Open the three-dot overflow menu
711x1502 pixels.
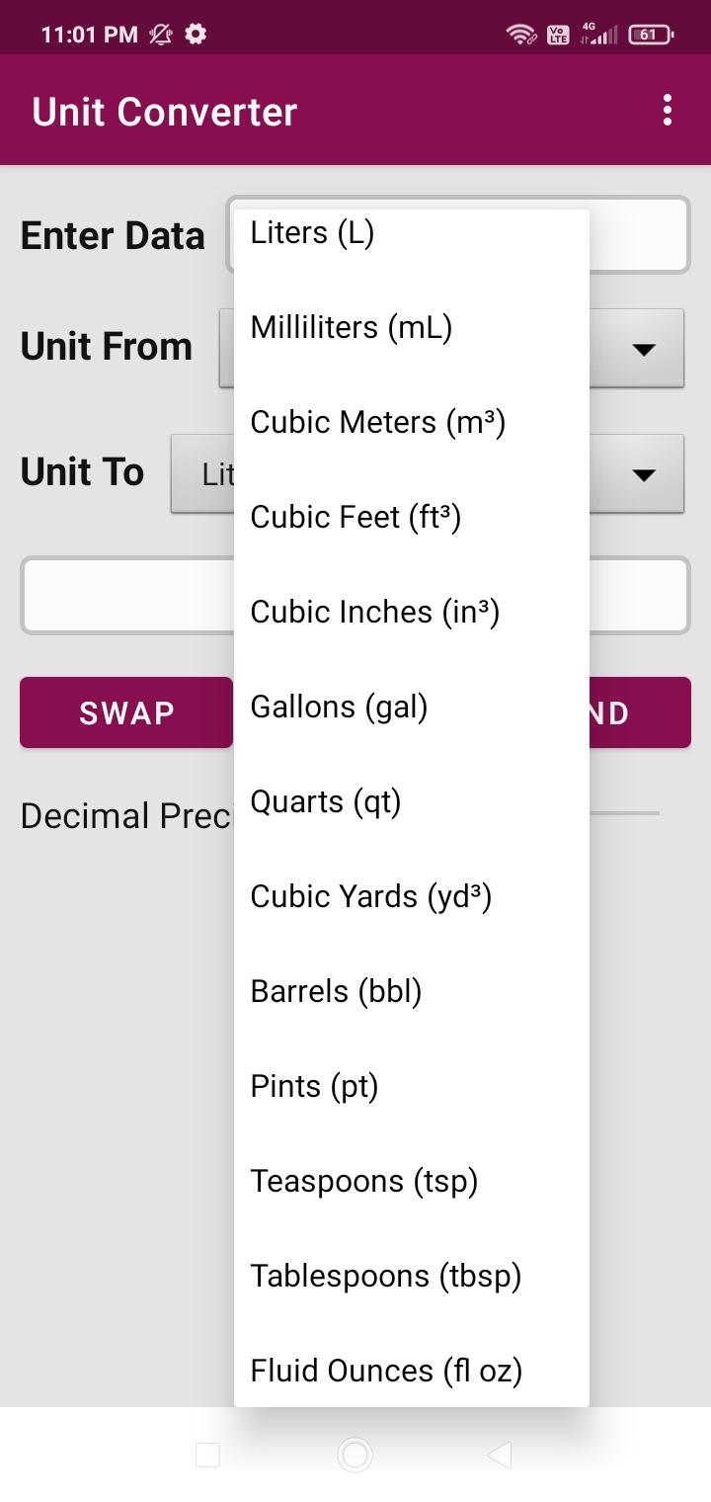click(x=668, y=110)
